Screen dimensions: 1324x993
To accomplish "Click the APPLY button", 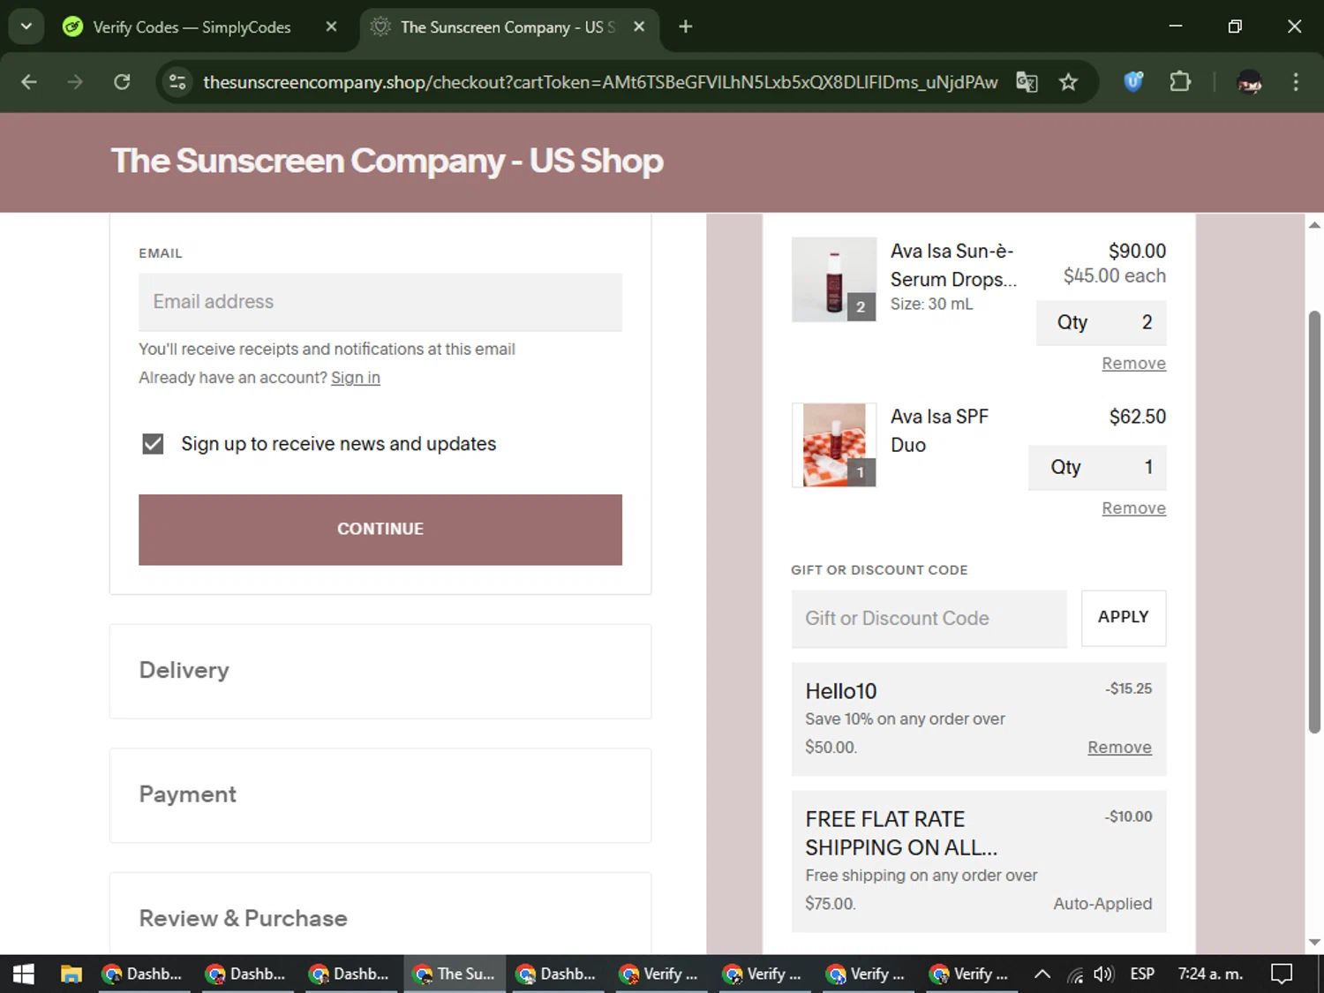I will (1124, 618).
